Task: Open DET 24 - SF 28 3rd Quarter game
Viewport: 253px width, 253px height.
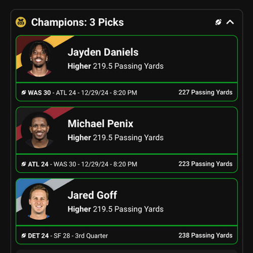Action: click(68, 236)
